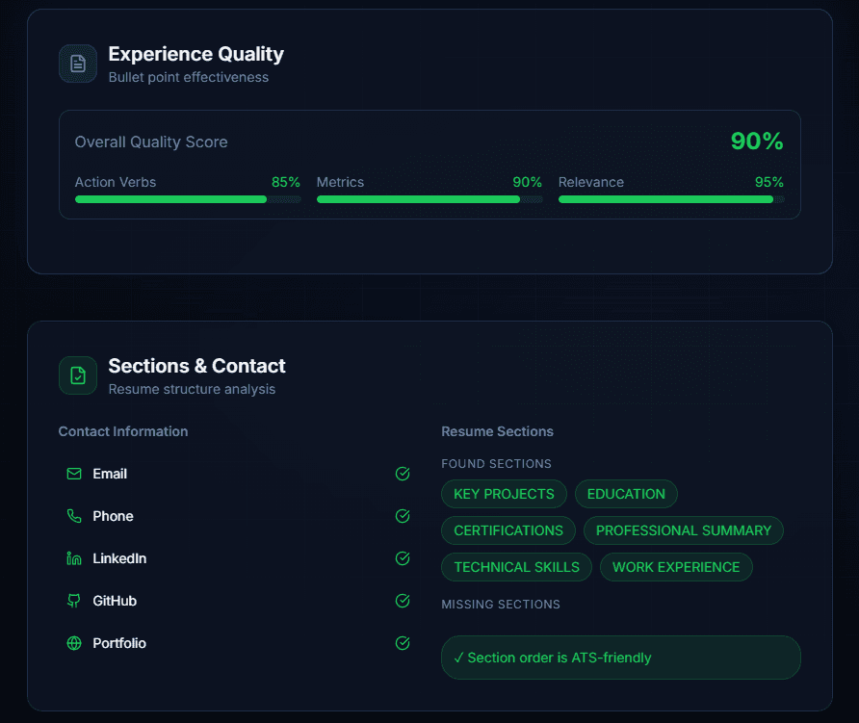Toggle the Email verified checkmark

[x=403, y=474]
